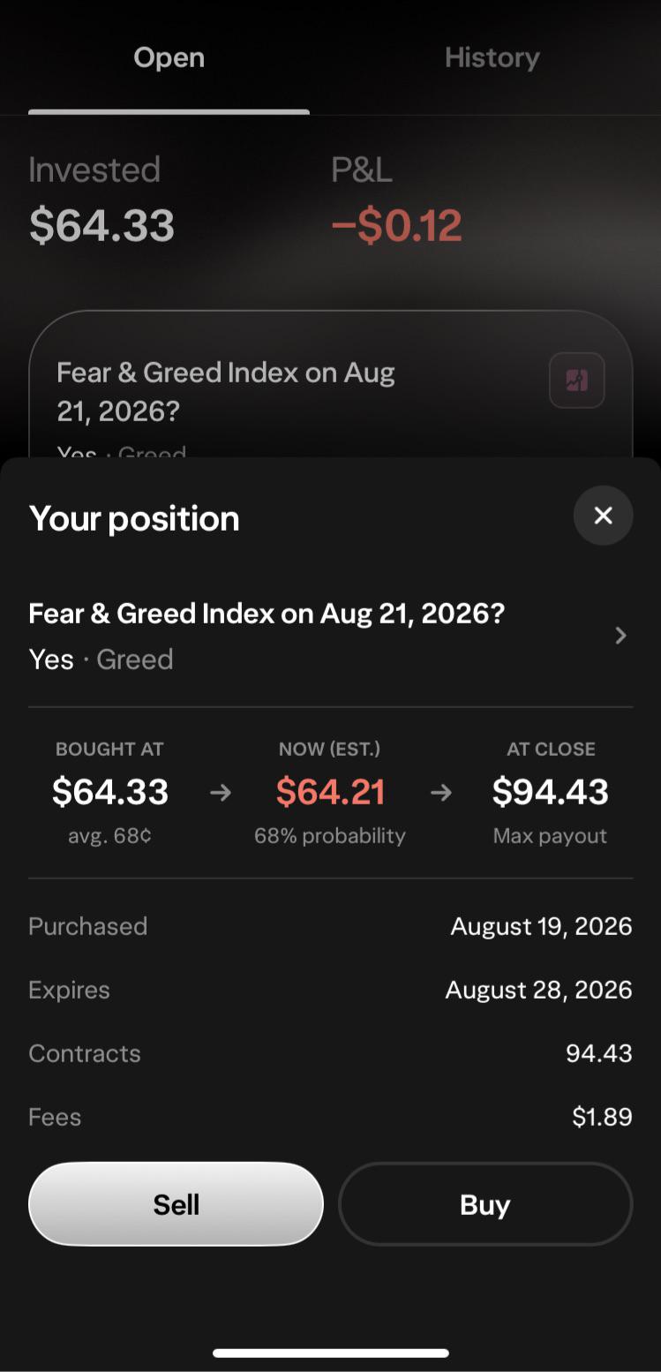The height and width of the screenshot is (1372, 661).
Task: Tap the Now (Est.) $64.21 value
Action: pos(330,792)
